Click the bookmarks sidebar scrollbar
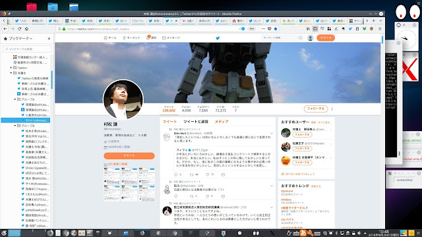Viewport: 422px width, 237px height. pos(51,80)
